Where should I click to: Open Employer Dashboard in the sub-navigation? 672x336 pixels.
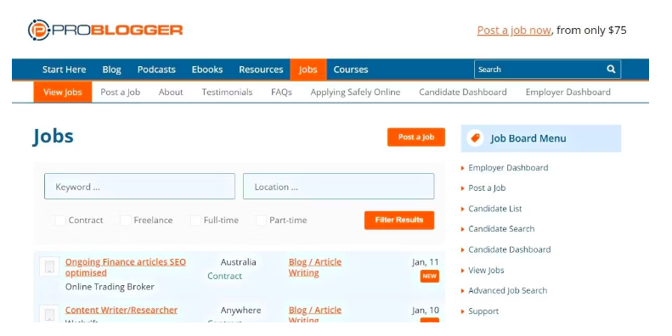point(568,92)
